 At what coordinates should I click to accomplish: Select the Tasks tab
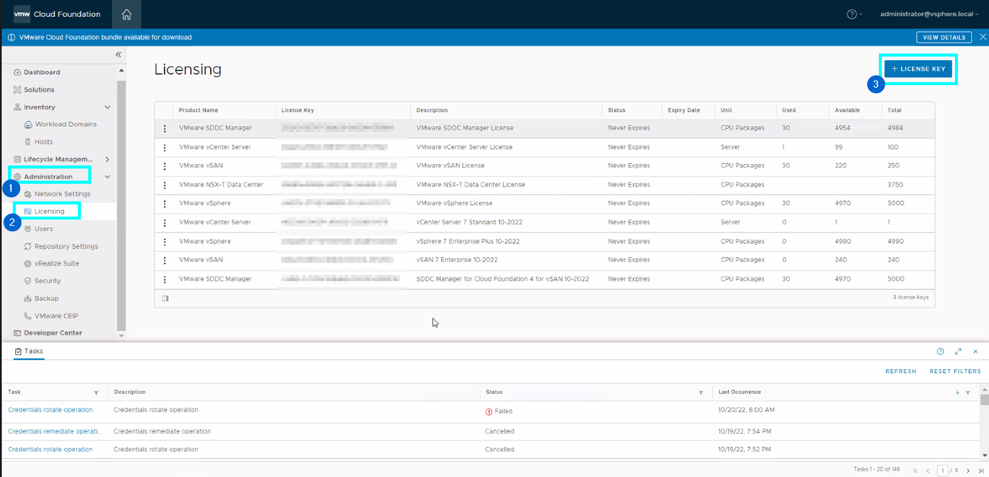click(x=29, y=351)
